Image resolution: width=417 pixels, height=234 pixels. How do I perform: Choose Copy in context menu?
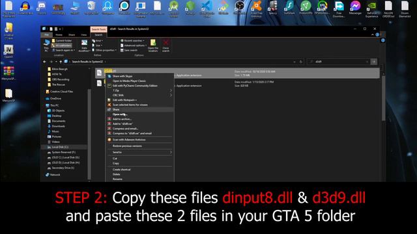140,163
